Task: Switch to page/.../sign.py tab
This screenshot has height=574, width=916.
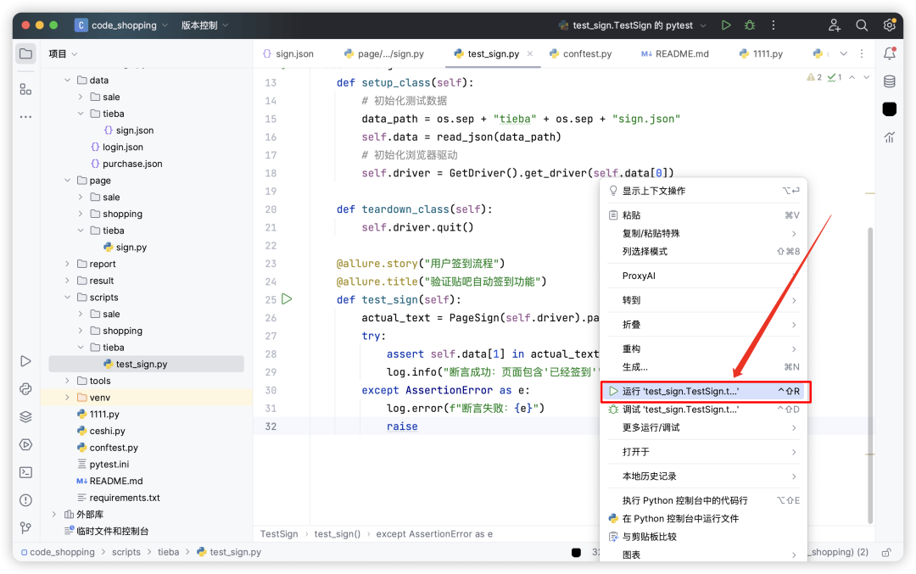Action: (384, 53)
